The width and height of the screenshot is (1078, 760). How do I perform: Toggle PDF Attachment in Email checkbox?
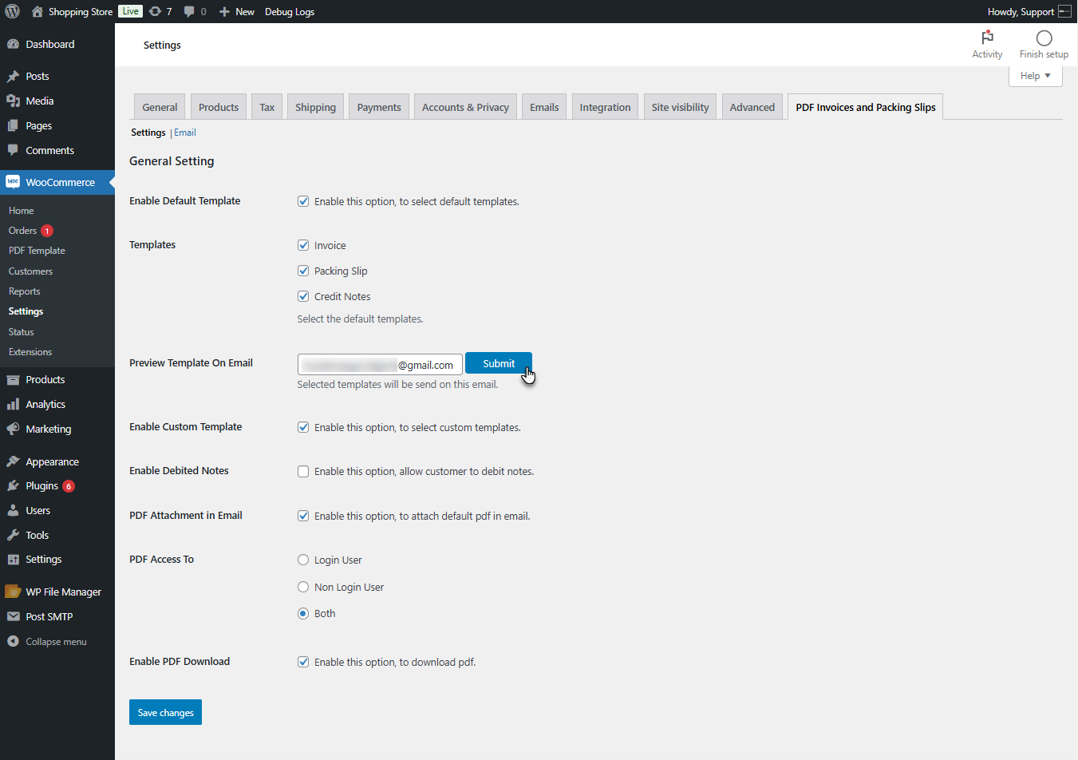303,516
